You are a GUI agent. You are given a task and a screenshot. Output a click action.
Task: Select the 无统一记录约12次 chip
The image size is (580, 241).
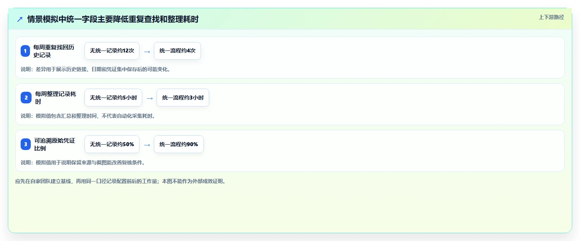click(112, 51)
